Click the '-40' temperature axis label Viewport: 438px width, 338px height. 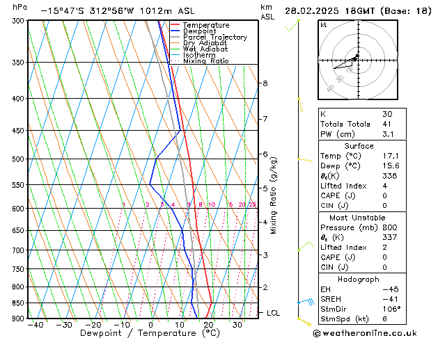point(36,325)
